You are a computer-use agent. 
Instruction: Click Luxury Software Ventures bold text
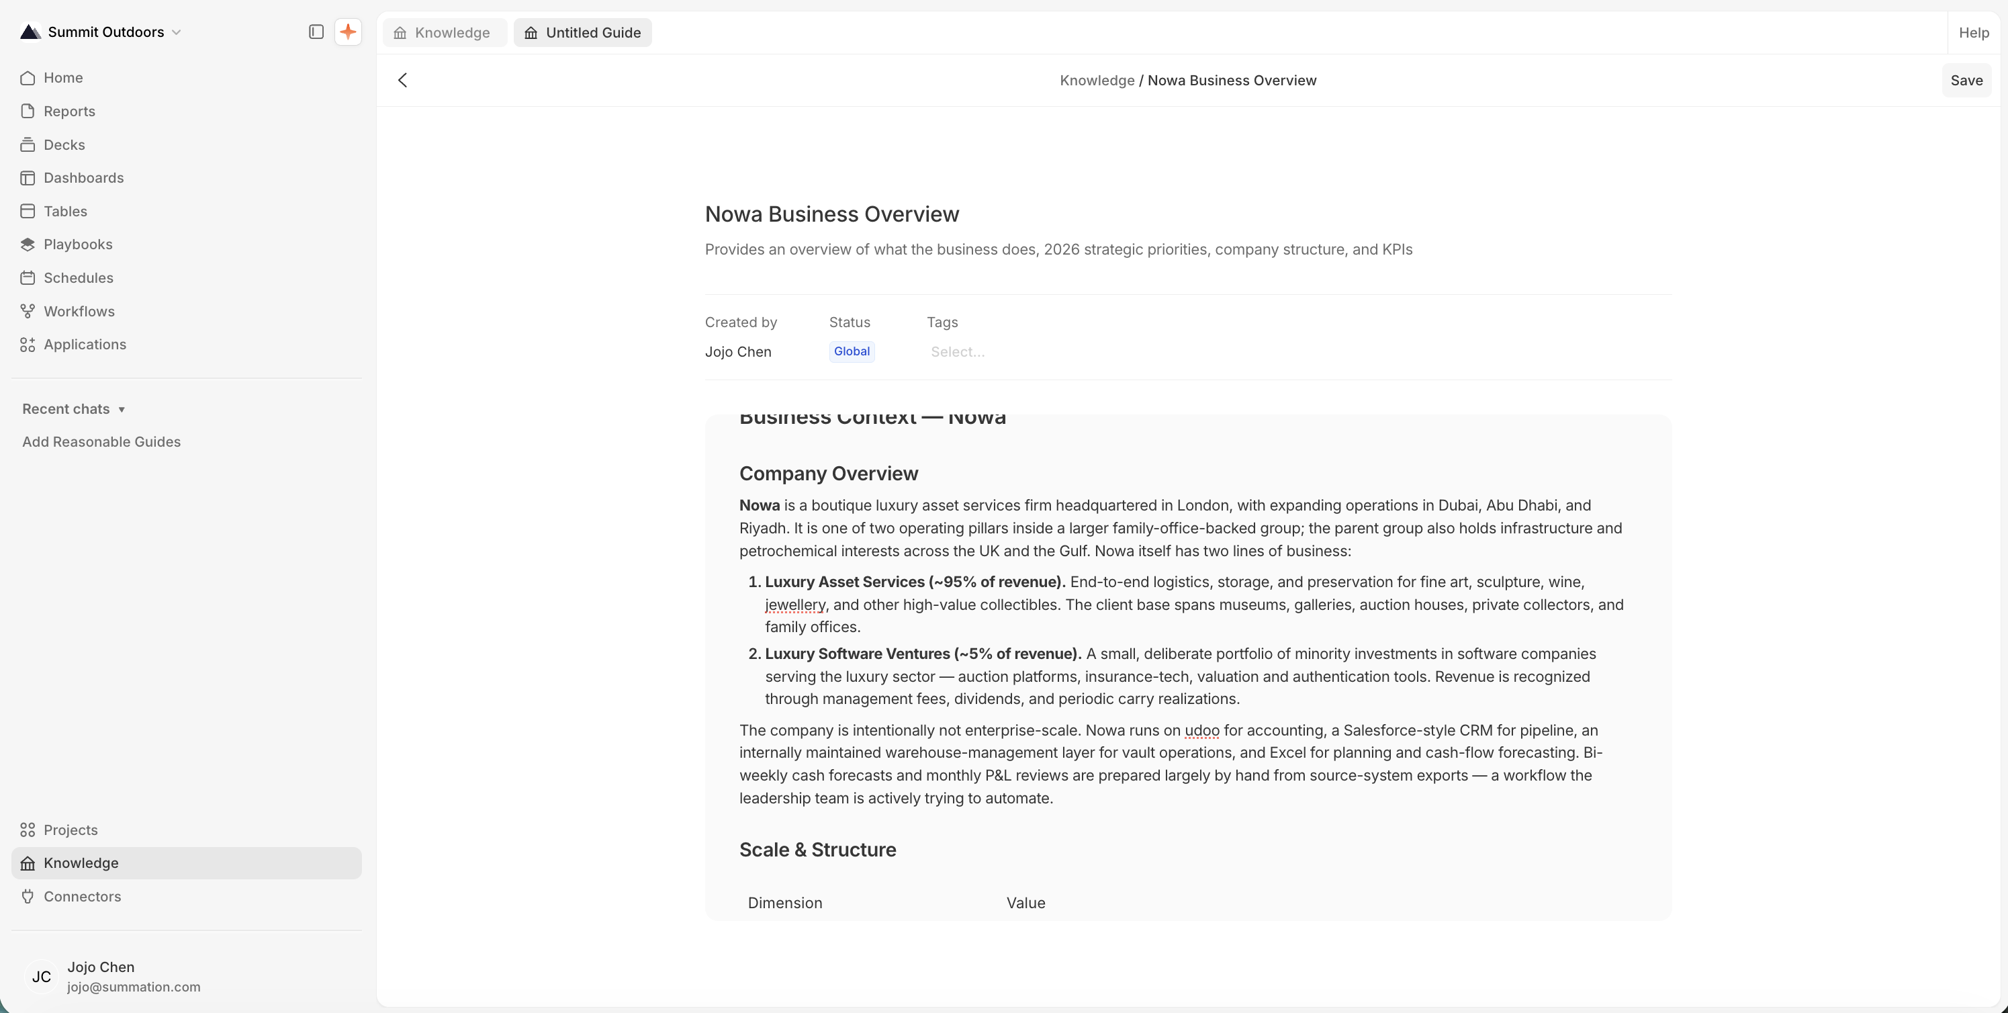(923, 654)
